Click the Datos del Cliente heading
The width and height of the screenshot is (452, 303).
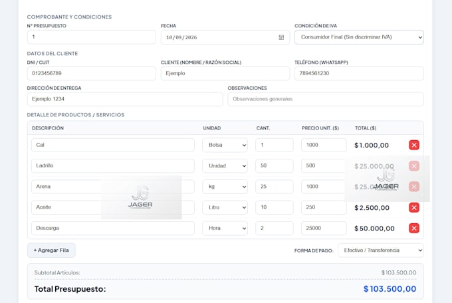point(52,54)
